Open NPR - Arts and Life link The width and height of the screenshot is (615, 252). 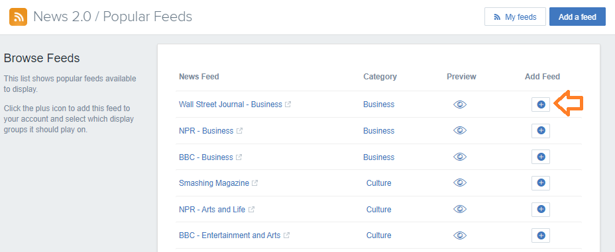(x=212, y=210)
